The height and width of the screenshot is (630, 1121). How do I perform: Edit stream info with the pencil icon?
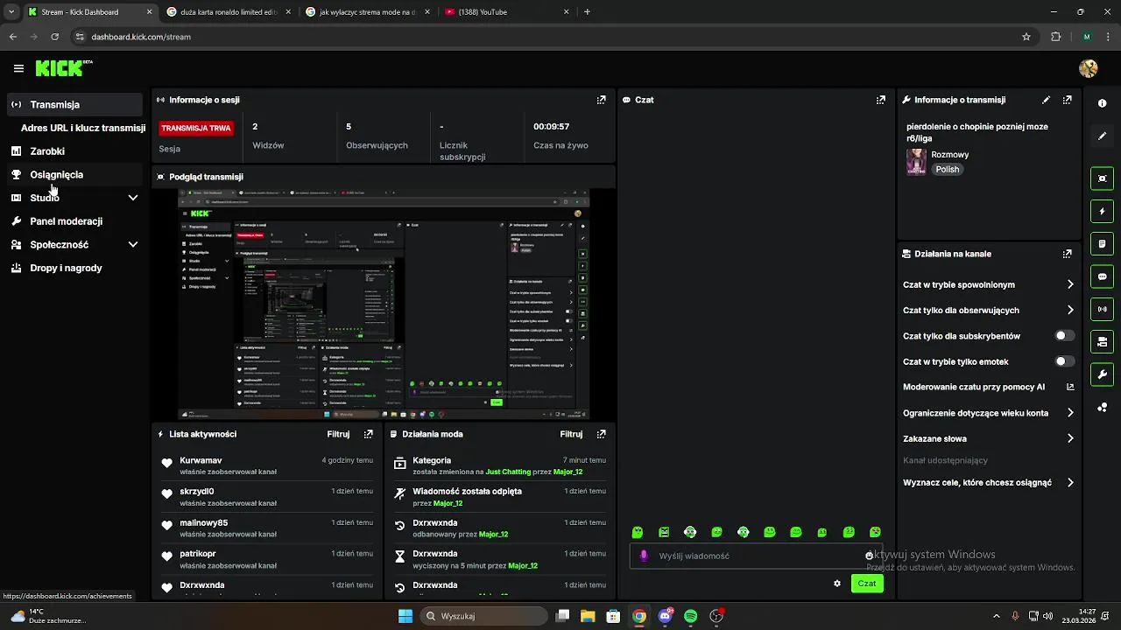1046,100
